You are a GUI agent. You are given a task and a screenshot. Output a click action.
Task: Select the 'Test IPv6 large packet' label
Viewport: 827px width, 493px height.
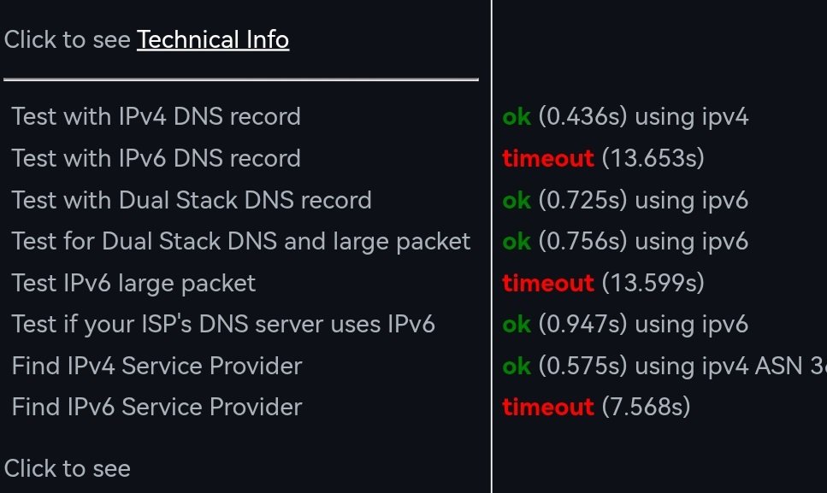pyautogui.click(x=133, y=283)
